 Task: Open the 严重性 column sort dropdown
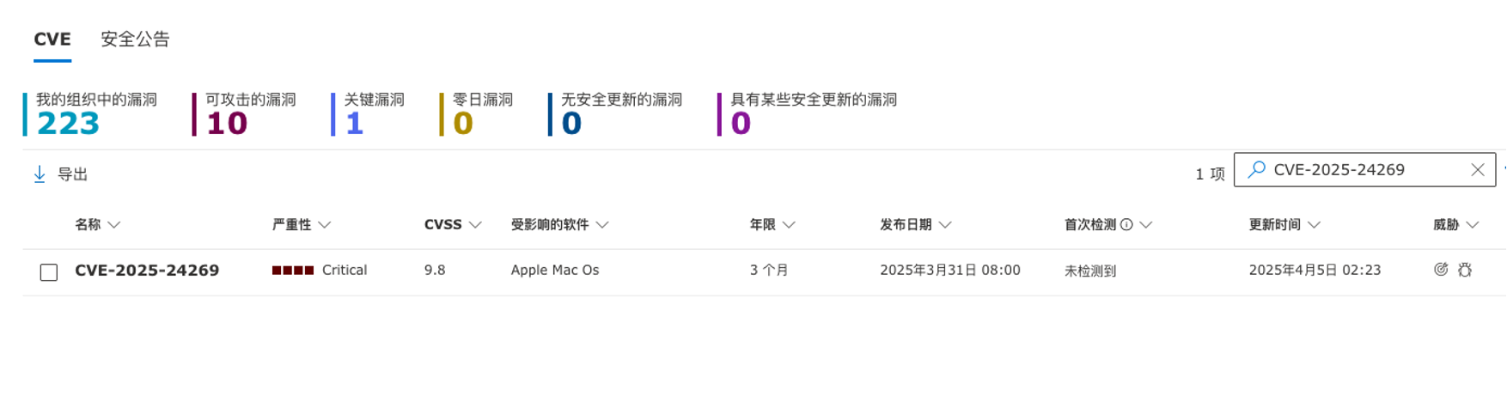point(324,225)
